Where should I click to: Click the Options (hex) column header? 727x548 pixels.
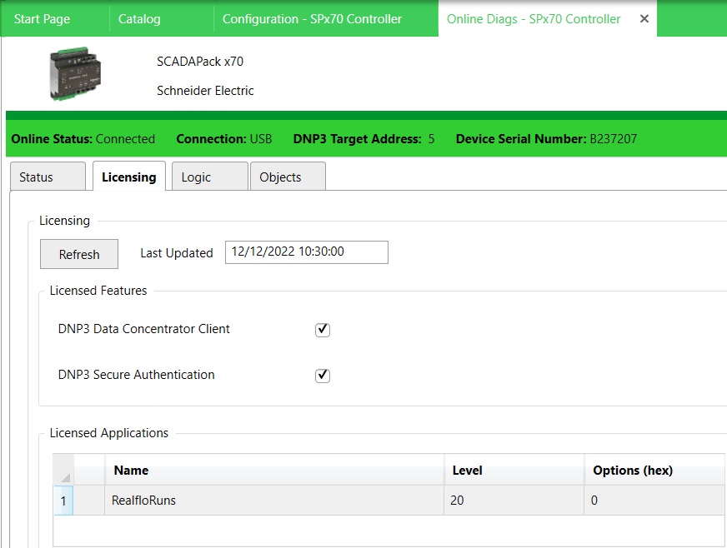[x=654, y=471]
